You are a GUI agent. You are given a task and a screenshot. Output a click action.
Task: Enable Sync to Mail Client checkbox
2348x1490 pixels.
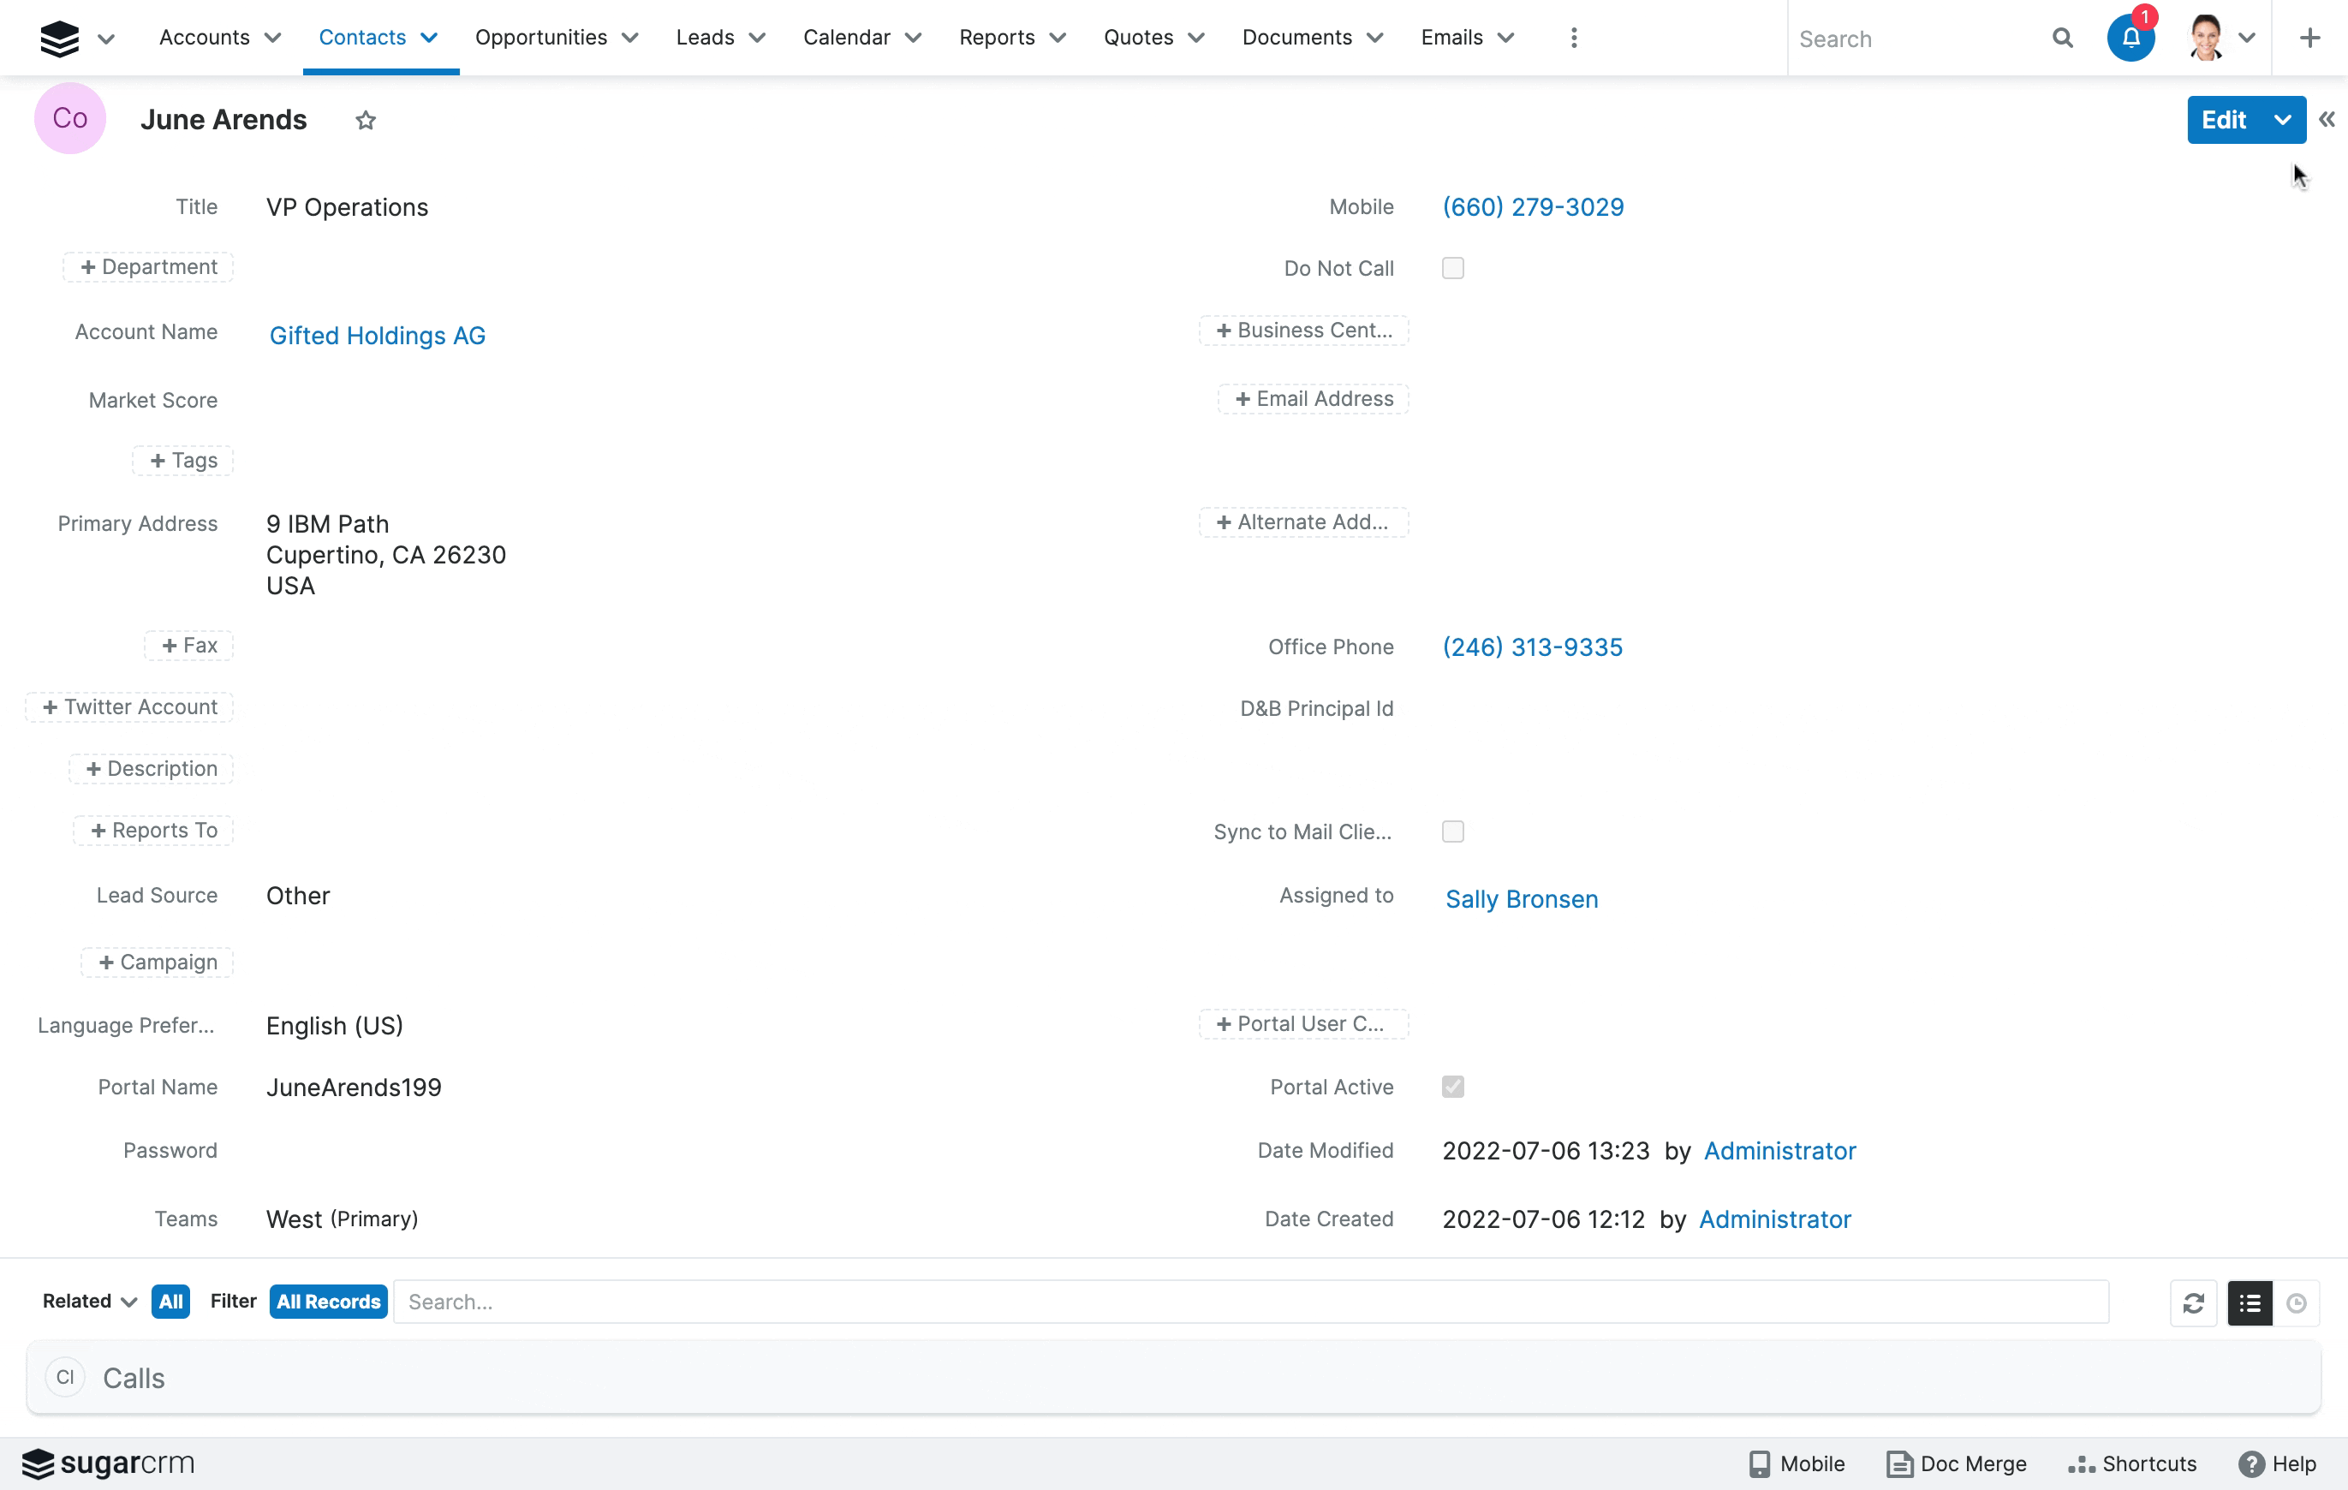pyautogui.click(x=1453, y=831)
